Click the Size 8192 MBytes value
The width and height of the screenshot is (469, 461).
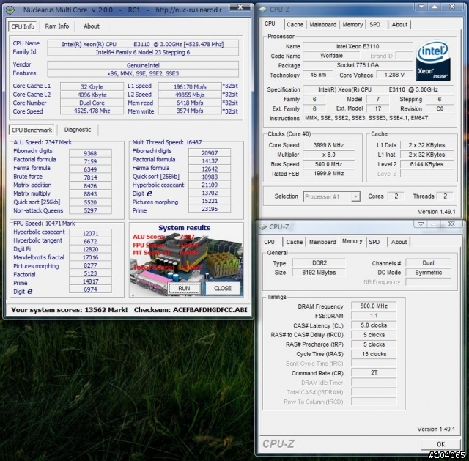pos(320,273)
